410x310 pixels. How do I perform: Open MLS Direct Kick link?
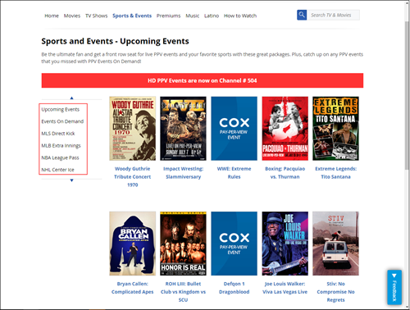pos(58,134)
